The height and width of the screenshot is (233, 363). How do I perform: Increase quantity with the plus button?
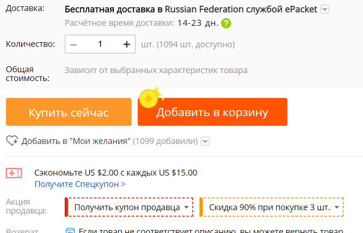pos(126,44)
